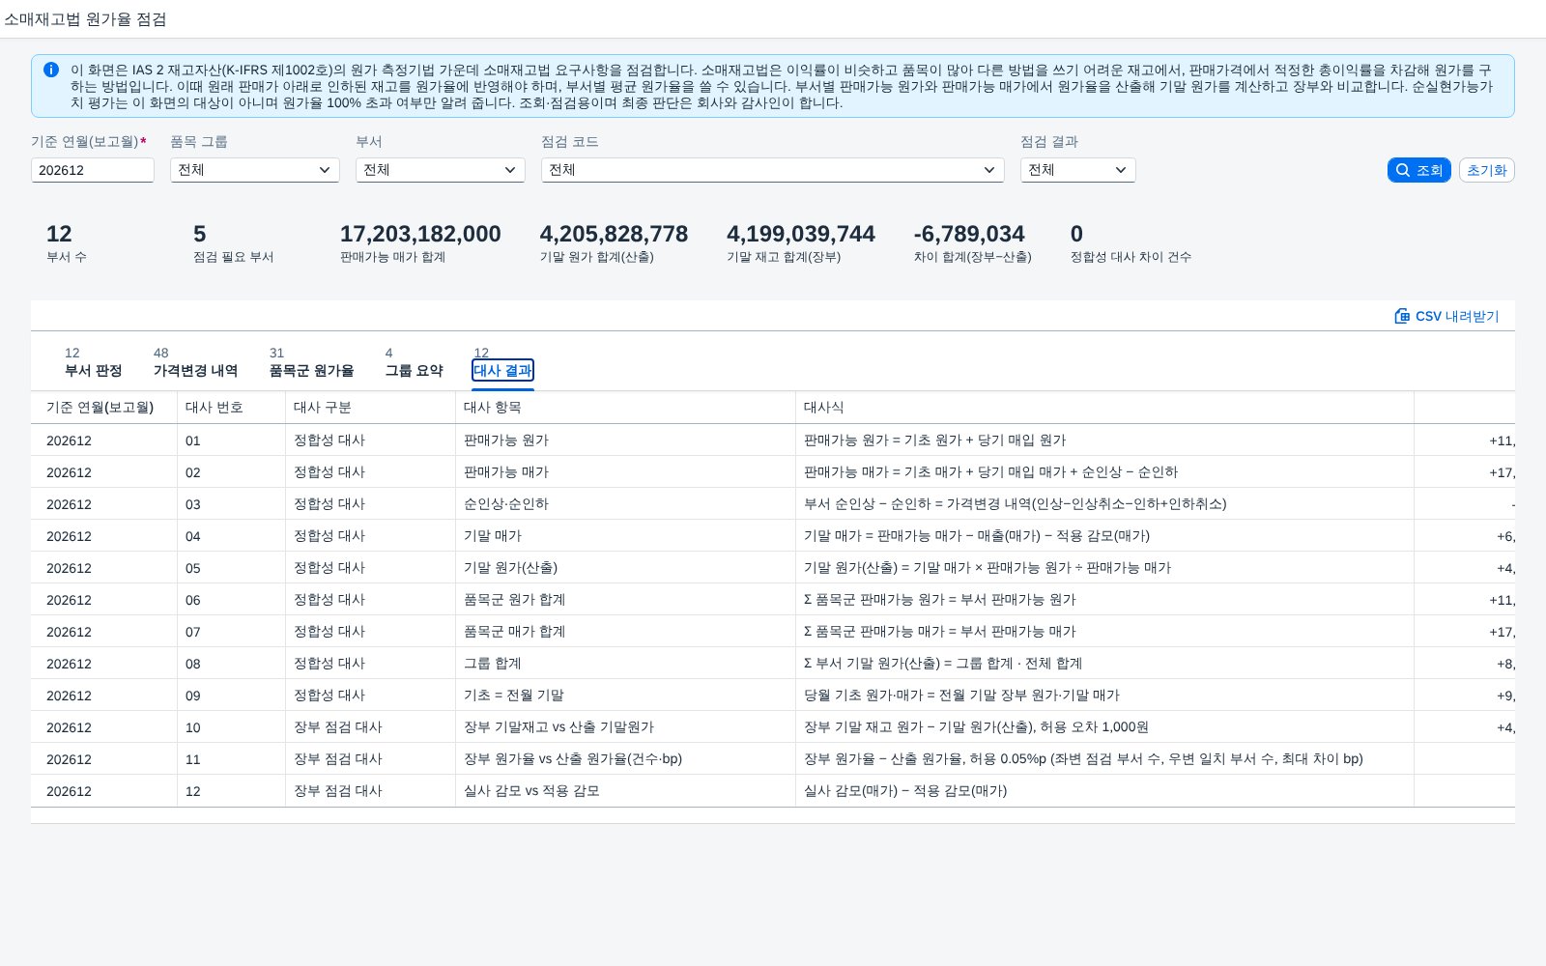Click the 기준 연월(보고월) column header
1546x966 pixels.
click(104, 408)
